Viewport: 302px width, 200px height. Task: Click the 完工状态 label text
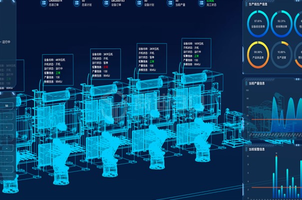(211, 5)
